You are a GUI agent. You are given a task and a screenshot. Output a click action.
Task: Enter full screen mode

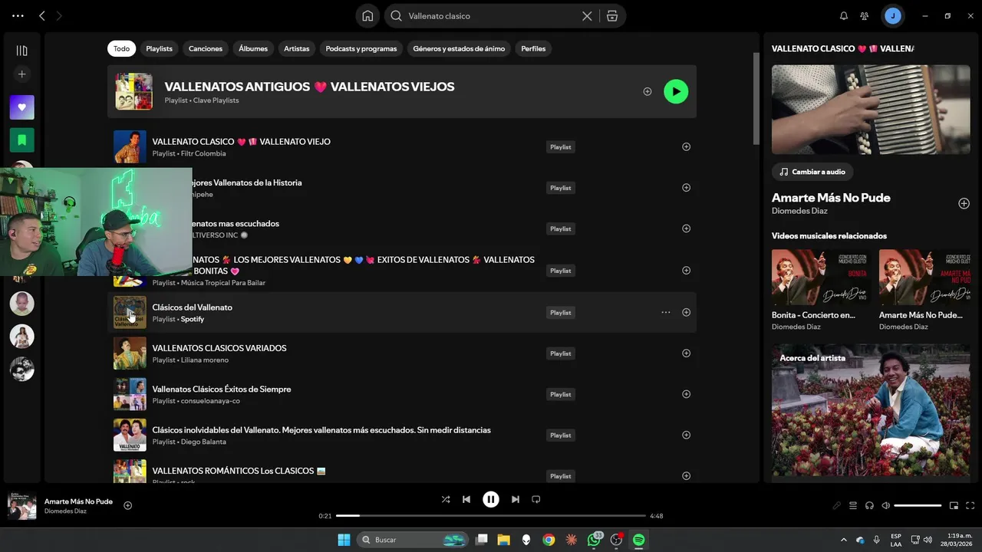(970, 505)
